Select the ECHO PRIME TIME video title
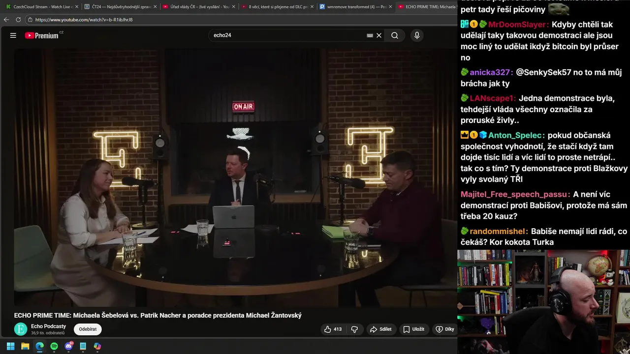This screenshot has height=354, width=630. tap(157, 315)
